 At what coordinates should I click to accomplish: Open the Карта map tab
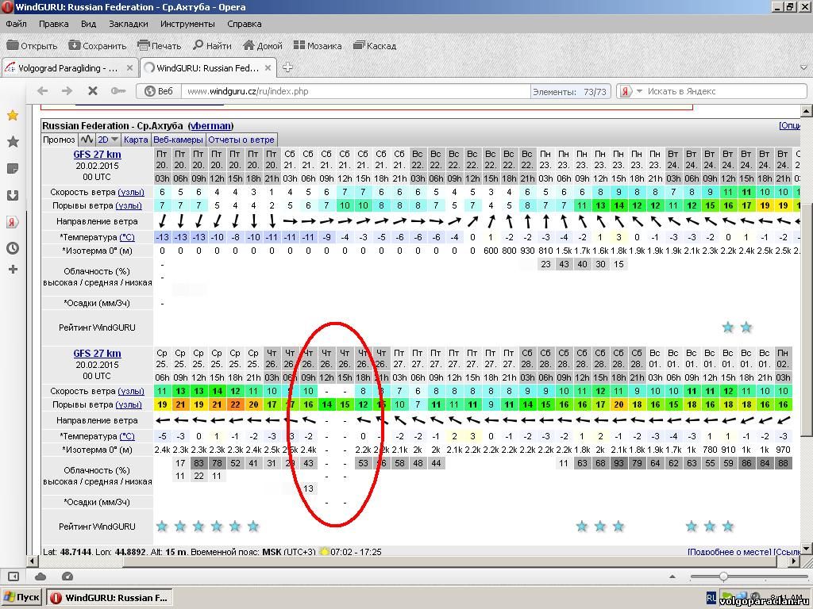click(136, 140)
